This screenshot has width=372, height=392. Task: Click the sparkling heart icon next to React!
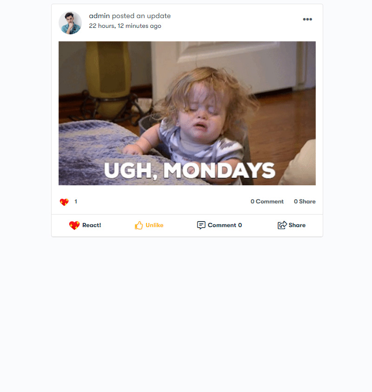(74, 225)
